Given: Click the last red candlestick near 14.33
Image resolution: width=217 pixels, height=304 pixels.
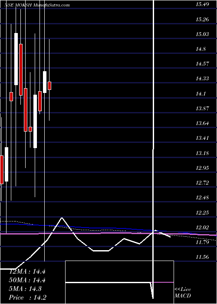Looking at the screenshot, I should 49,86.
